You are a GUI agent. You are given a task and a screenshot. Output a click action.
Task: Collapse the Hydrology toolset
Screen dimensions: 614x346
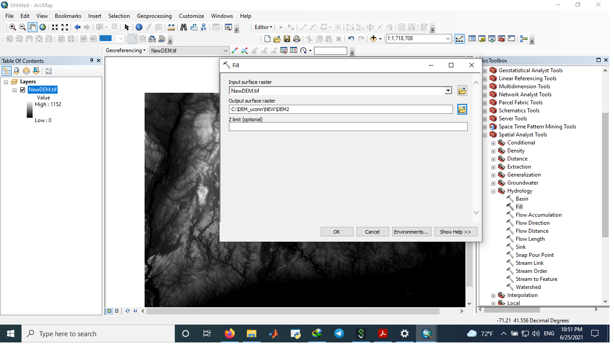(x=493, y=191)
